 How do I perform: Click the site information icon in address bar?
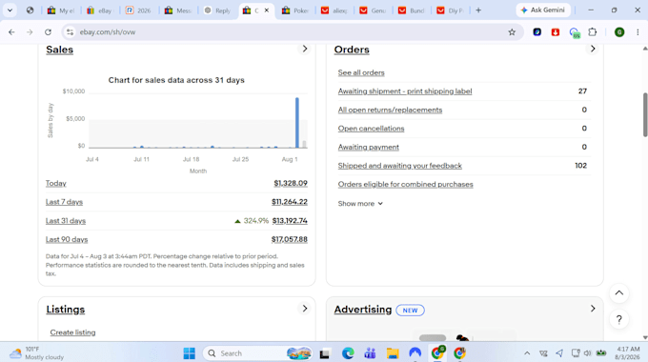coord(70,32)
